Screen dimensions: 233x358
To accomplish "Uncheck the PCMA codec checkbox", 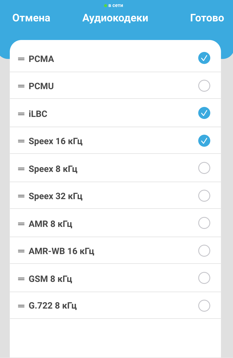I will pos(204,58).
